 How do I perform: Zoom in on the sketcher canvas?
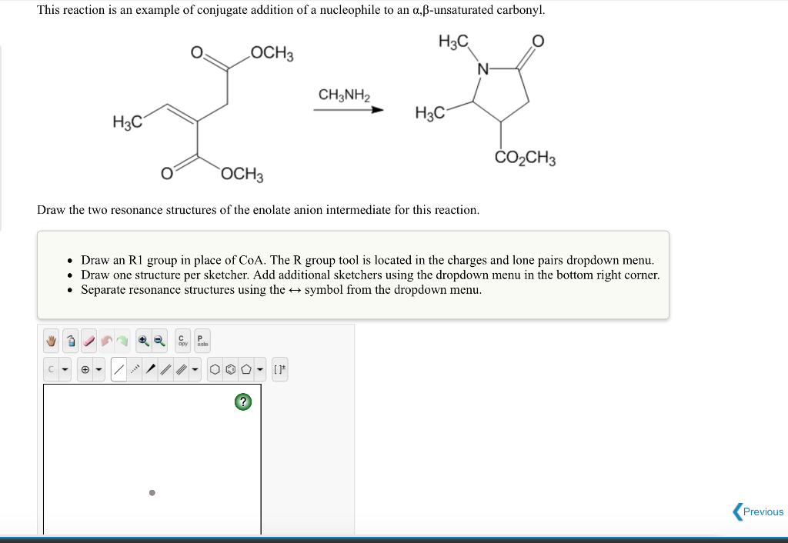(x=144, y=341)
